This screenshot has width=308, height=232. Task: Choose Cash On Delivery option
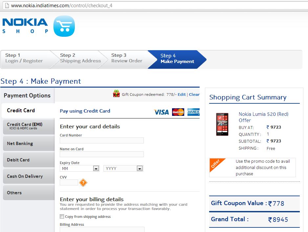29,176
